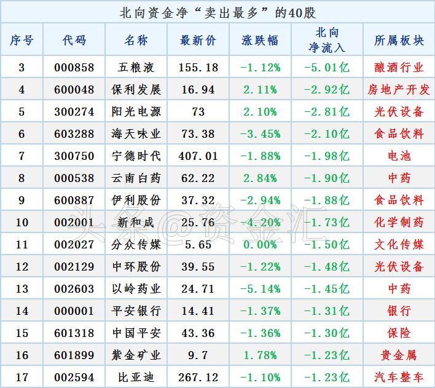
Task: Click the price 39.55
Action: [198, 267]
